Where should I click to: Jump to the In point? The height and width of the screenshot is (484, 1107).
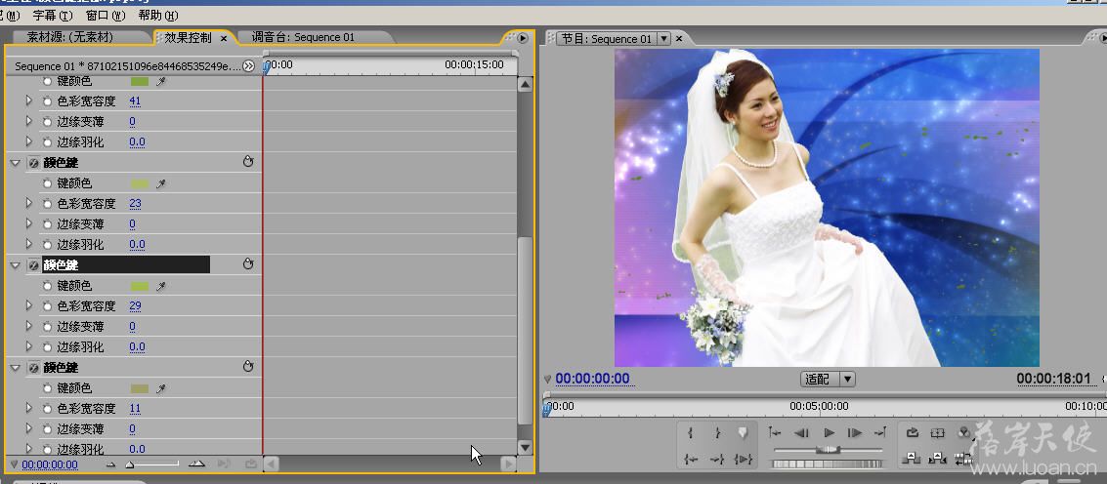click(x=691, y=460)
